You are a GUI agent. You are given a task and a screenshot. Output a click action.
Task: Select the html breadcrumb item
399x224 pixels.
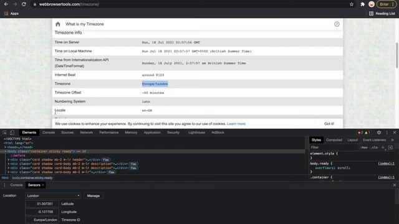(x=5, y=178)
